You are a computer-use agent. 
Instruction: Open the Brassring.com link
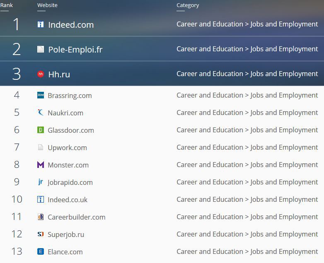[70, 96]
